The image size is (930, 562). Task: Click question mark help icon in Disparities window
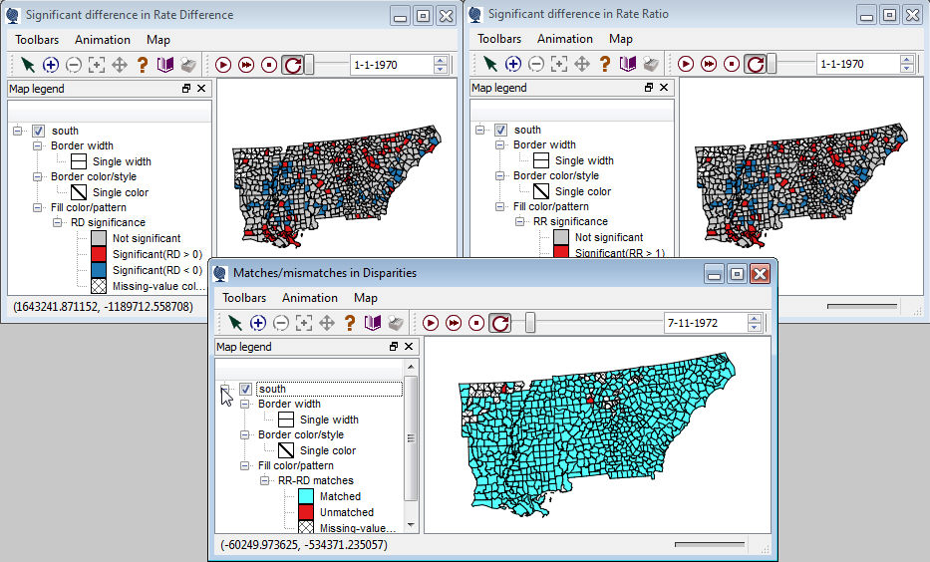pyautogui.click(x=350, y=323)
